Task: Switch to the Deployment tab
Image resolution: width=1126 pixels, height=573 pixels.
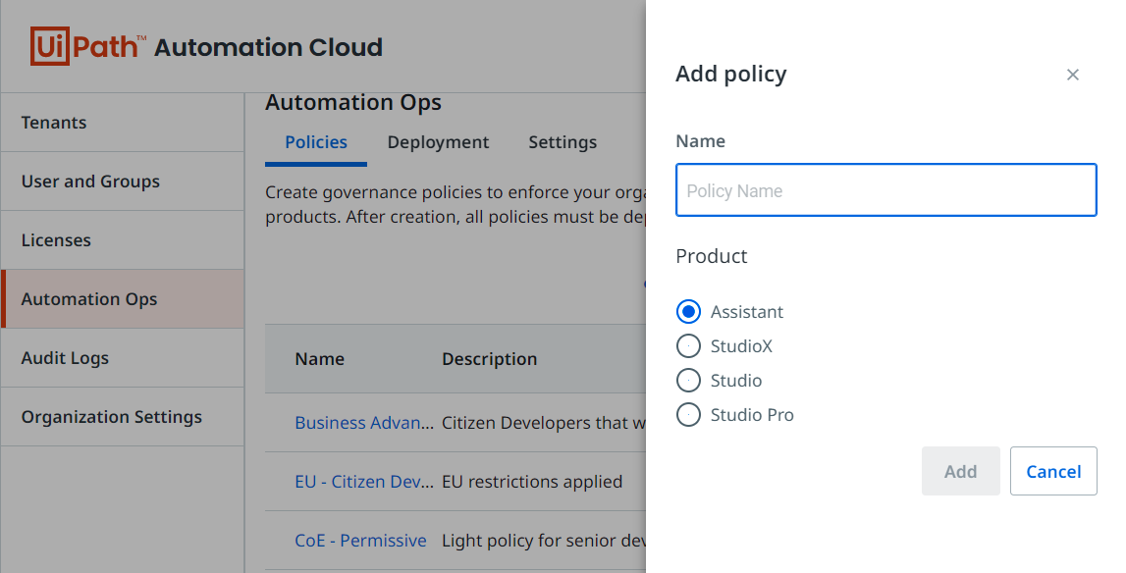Action: click(x=438, y=142)
